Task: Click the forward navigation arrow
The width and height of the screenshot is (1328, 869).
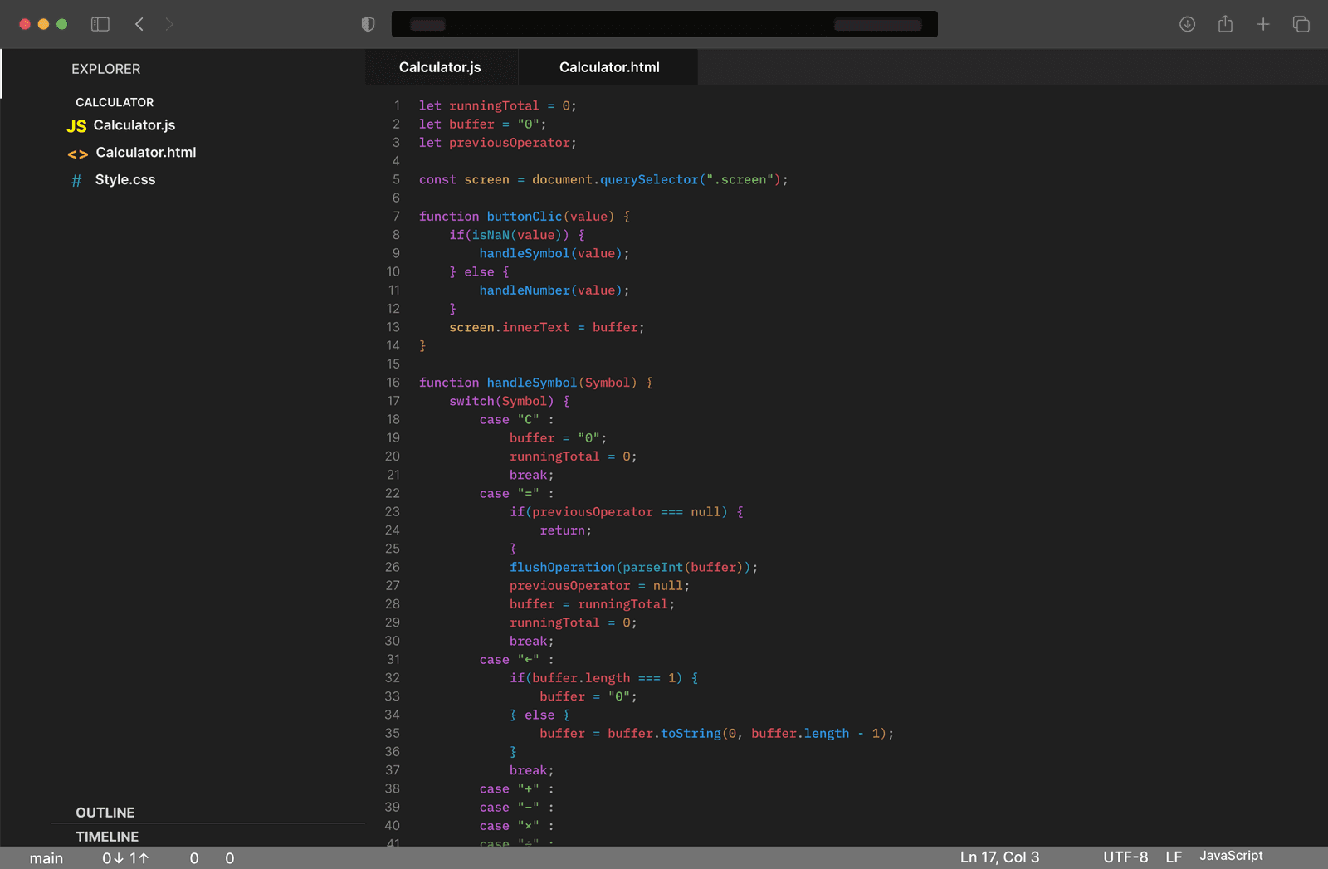Action: tap(168, 24)
